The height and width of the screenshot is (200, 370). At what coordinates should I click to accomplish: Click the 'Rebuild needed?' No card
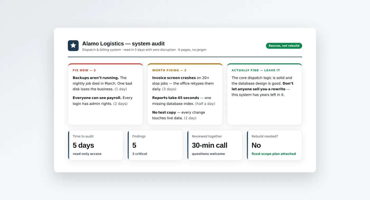[x=274, y=145]
